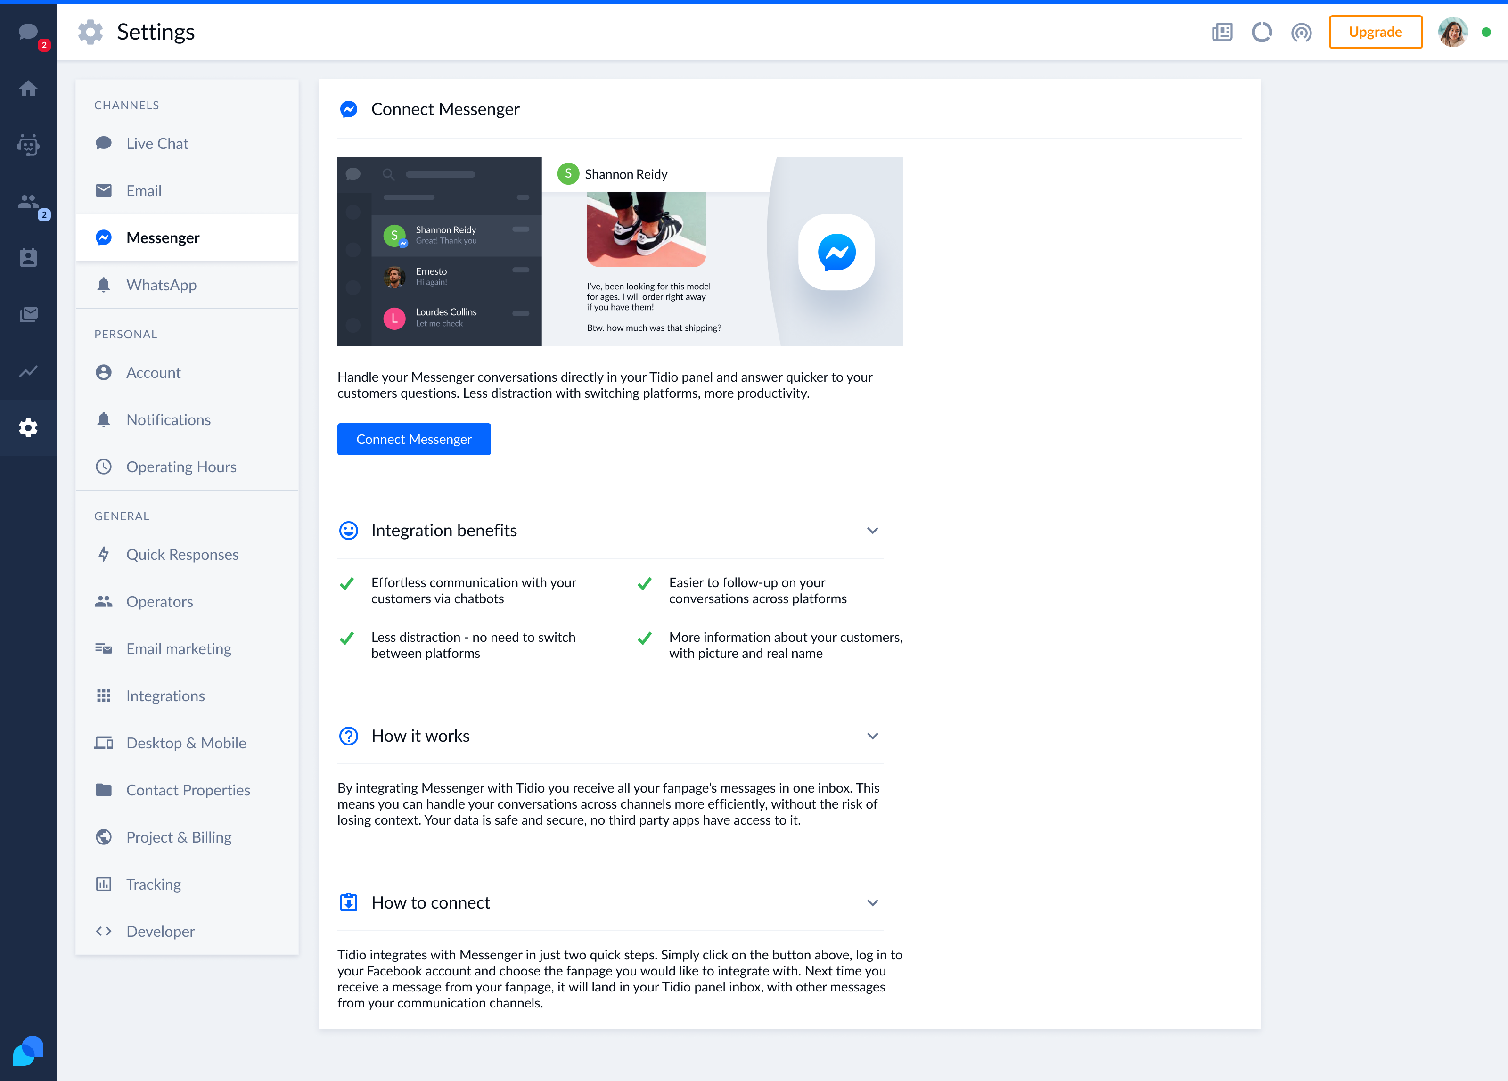This screenshot has height=1081, width=1508.
Task: Click the Settings gear icon in the header
Action: 90,32
